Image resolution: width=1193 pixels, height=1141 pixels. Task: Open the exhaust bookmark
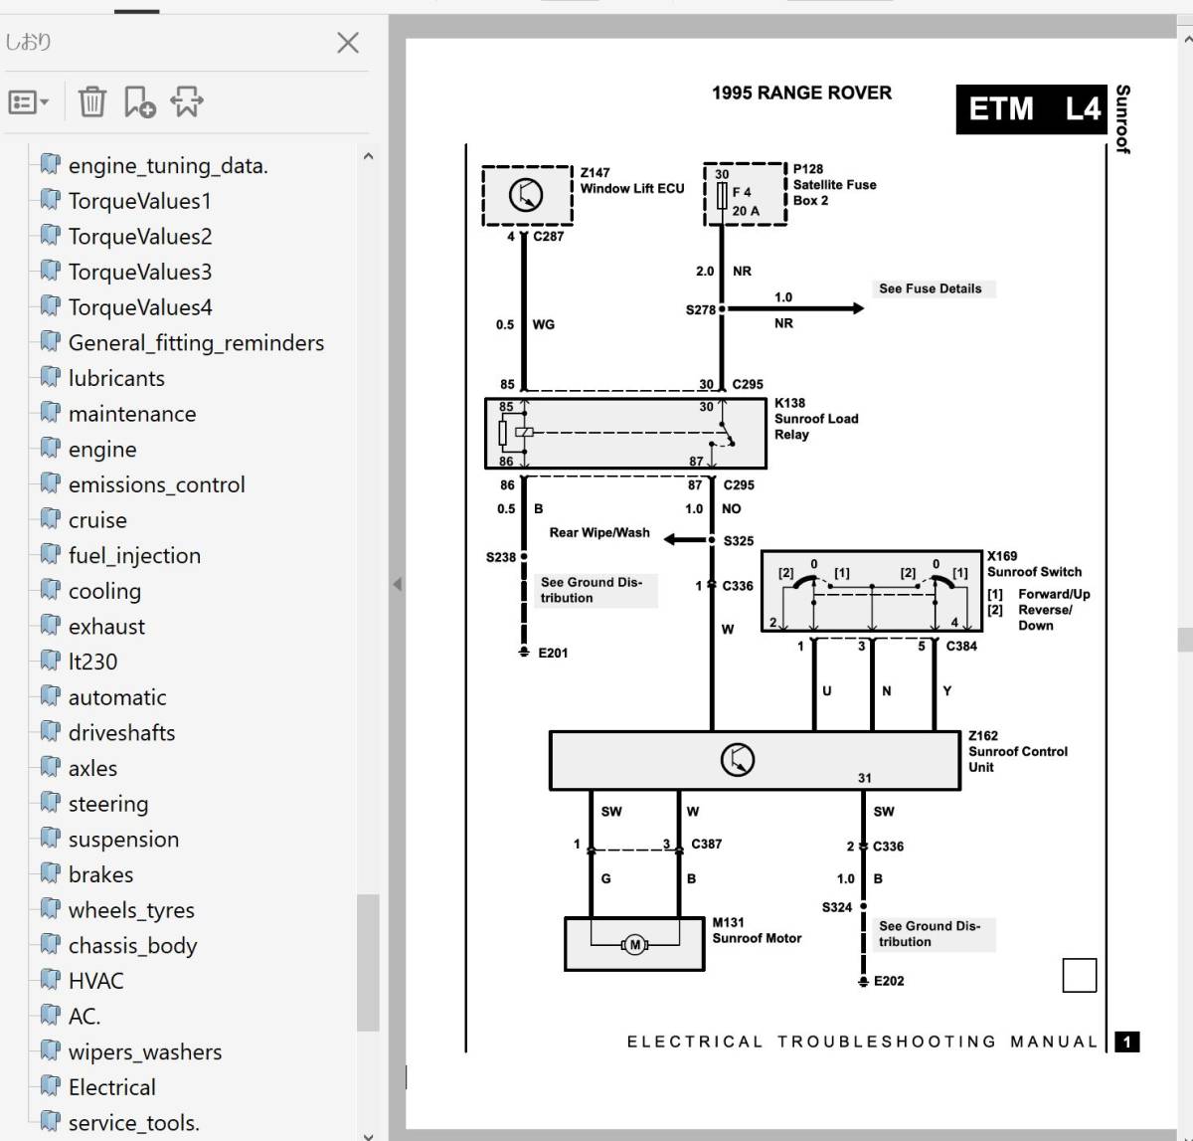[x=106, y=627]
